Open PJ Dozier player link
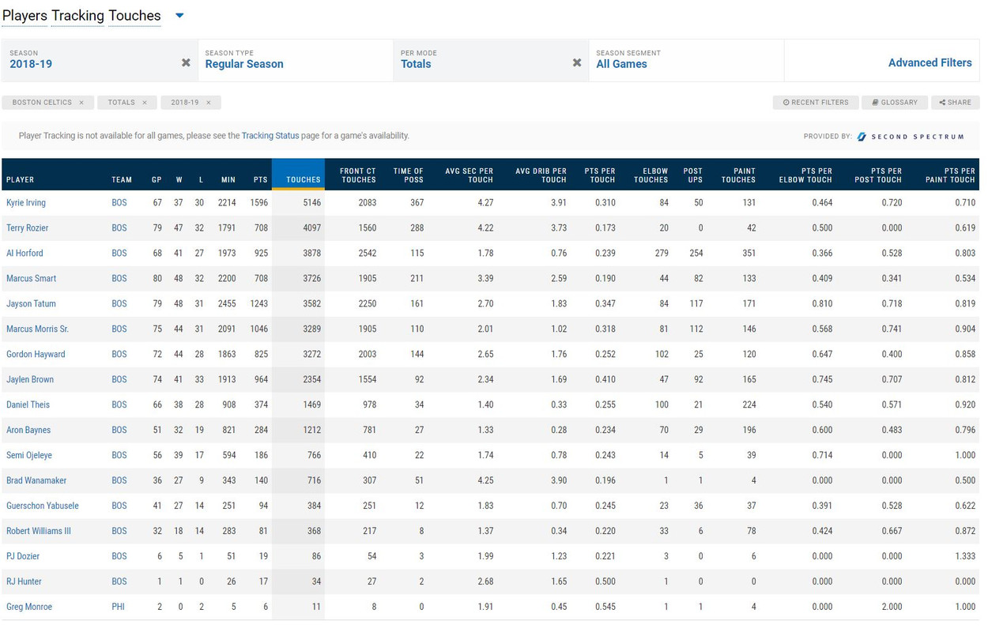This screenshot has height=632, width=1007. 23,557
